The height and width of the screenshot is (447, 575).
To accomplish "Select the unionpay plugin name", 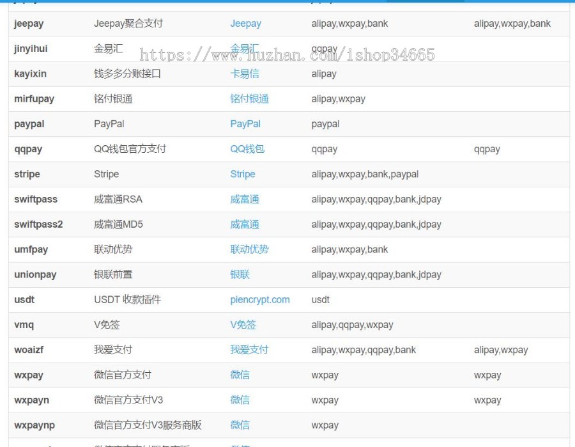I will (35, 274).
